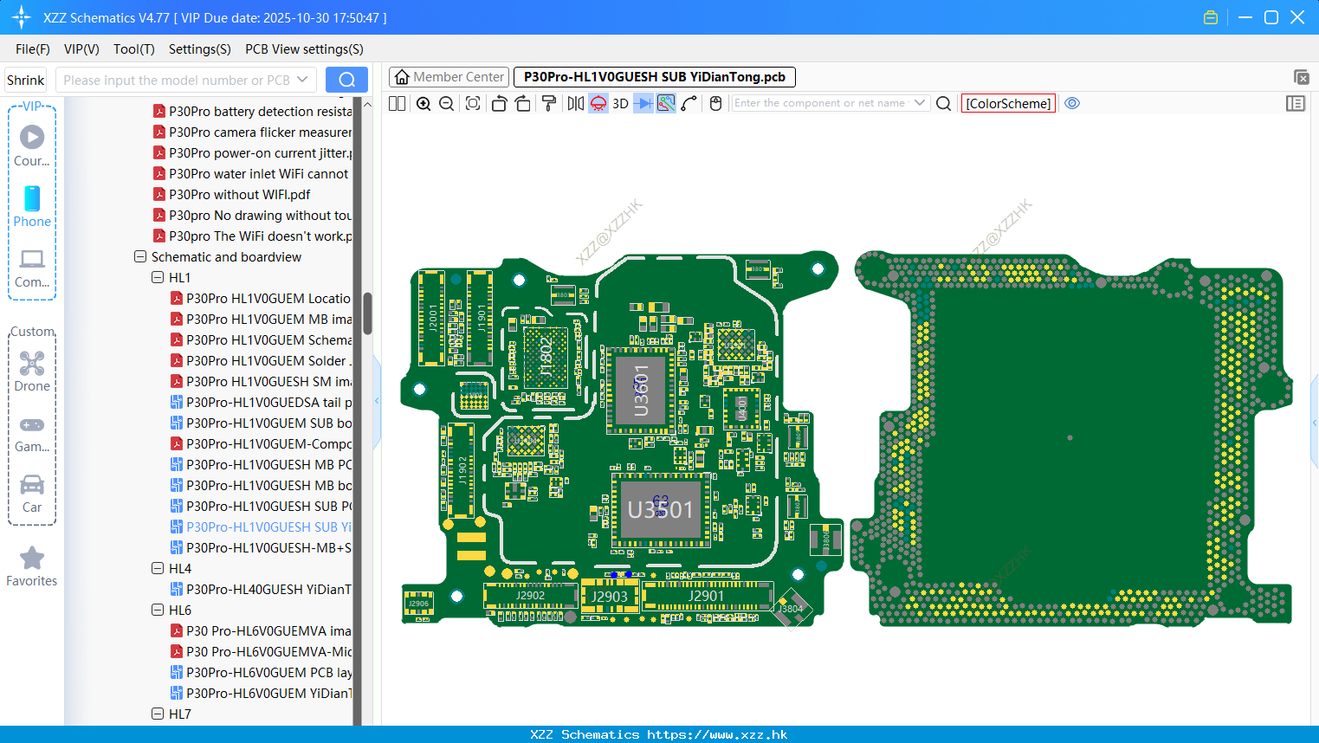
Task: Collapse the HL6 tree node
Action: tap(158, 611)
